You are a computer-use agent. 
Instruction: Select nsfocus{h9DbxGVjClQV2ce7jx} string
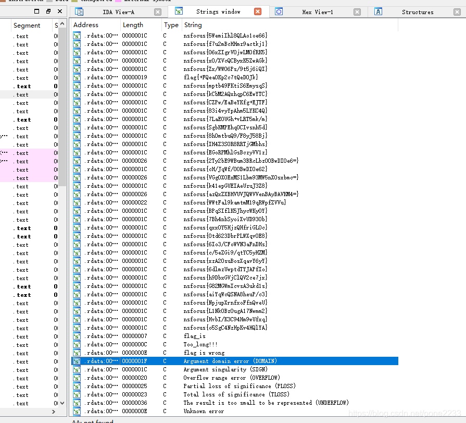pos(225,277)
